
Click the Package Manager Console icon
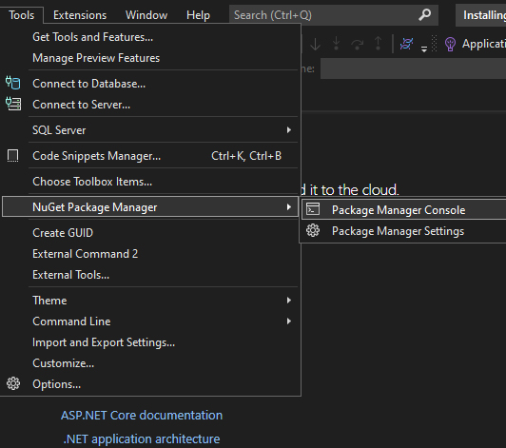313,209
